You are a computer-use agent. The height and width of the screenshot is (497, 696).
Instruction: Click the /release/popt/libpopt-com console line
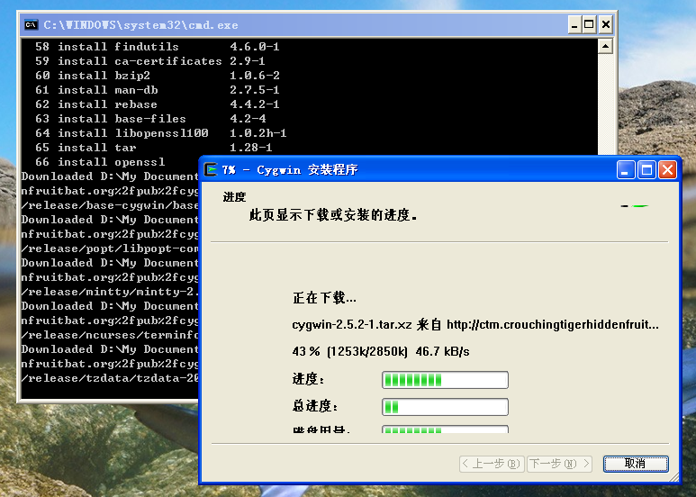pyautogui.click(x=110, y=248)
